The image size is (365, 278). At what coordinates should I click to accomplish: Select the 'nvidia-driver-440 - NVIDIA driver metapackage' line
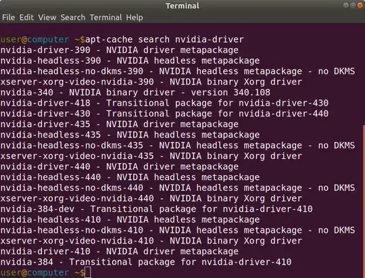pyautogui.click(x=120, y=166)
